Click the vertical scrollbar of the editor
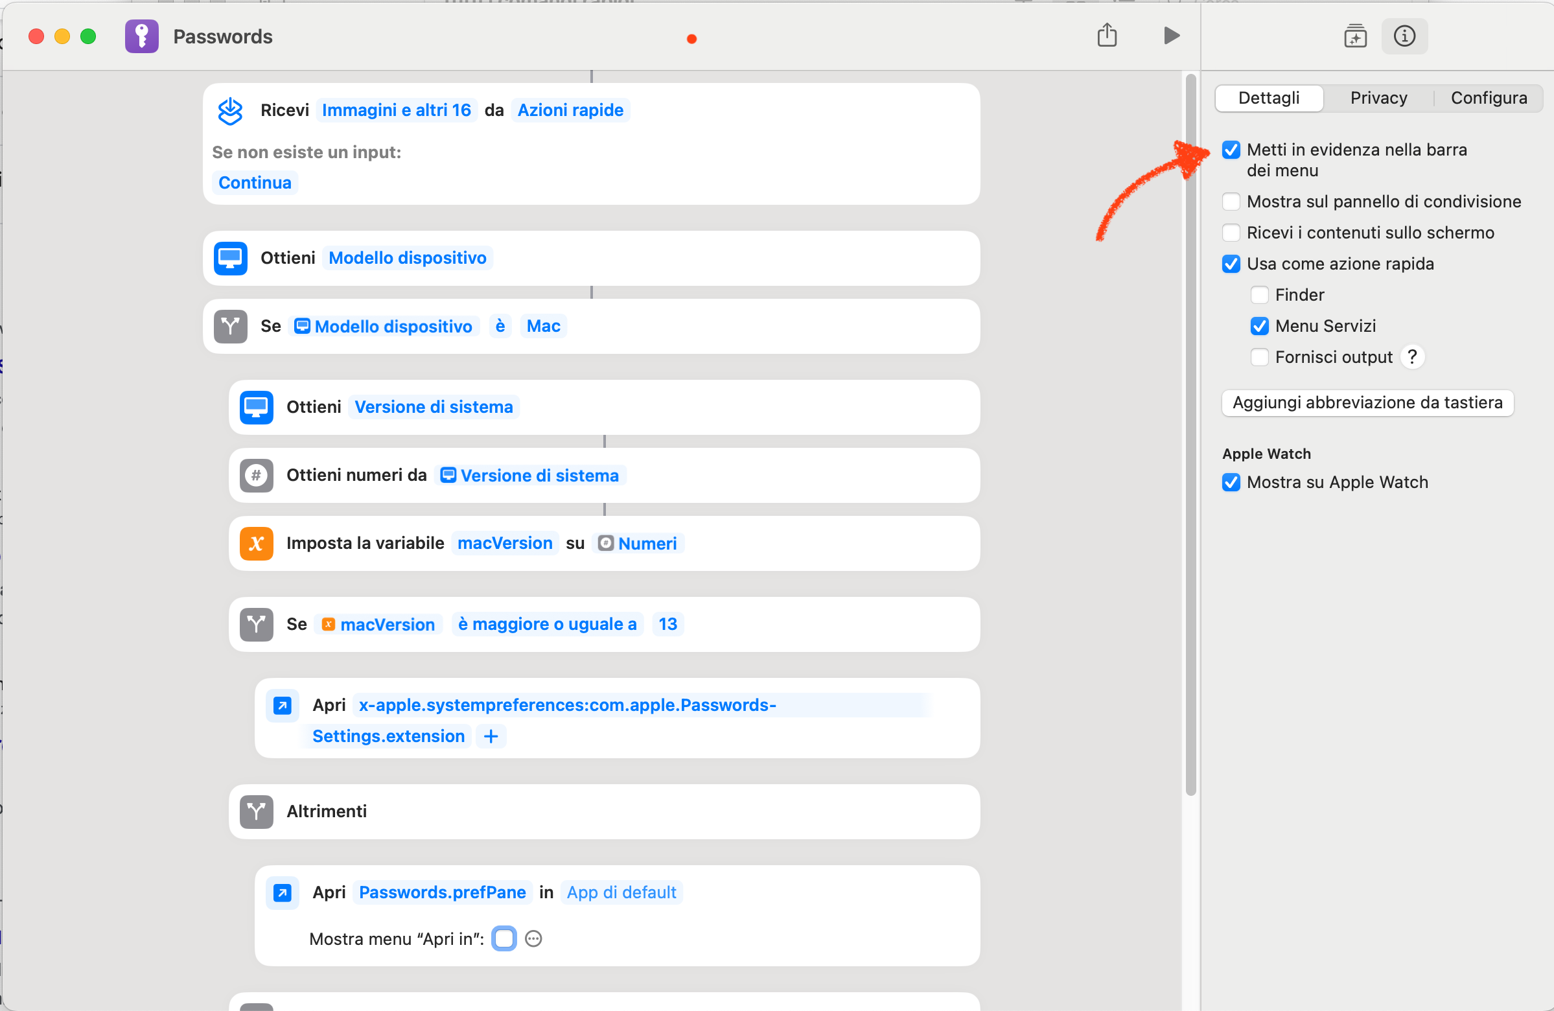1554x1011 pixels. coord(1191,434)
